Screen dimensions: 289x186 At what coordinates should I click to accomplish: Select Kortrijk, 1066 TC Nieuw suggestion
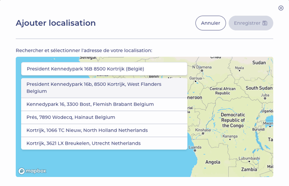(x=104, y=130)
